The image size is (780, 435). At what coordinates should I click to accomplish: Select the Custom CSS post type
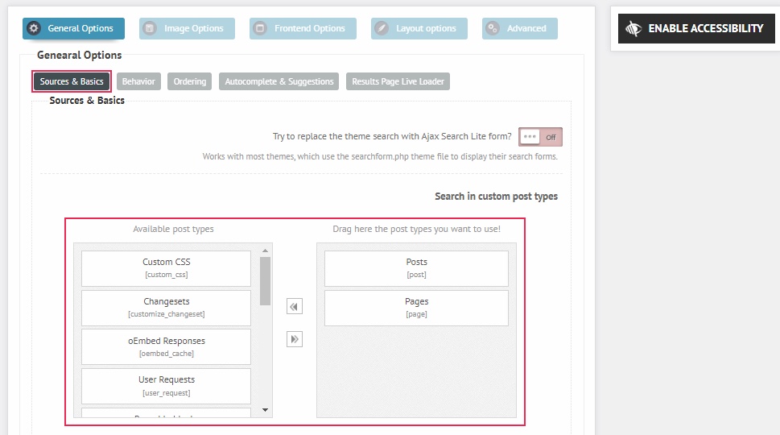[x=166, y=268]
